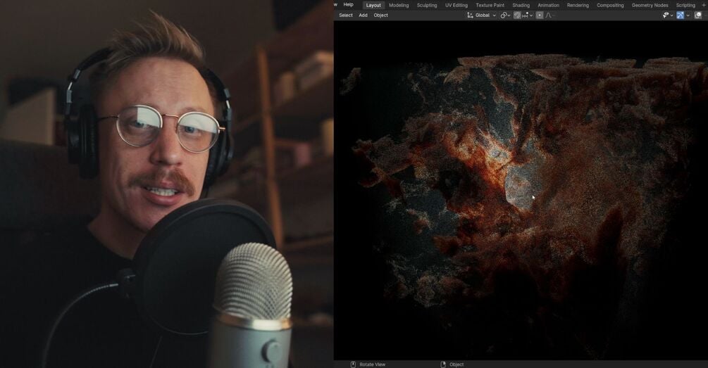The image size is (708, 368).
Task: Switch to the Modeling workspace tab
Action: point(399,6)
